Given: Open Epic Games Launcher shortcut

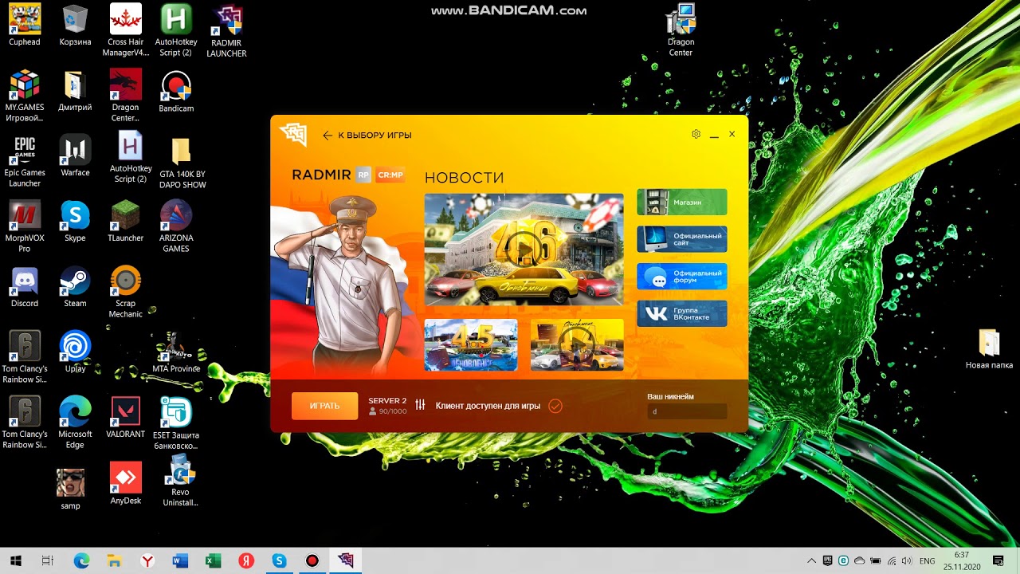Looking at the screenshot, I should point(25,161).
